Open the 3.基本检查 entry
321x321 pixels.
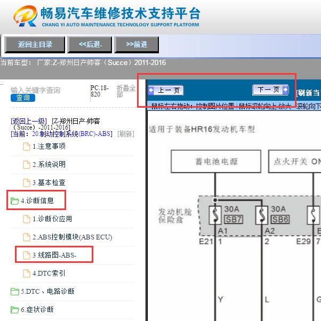coord(49,182)
